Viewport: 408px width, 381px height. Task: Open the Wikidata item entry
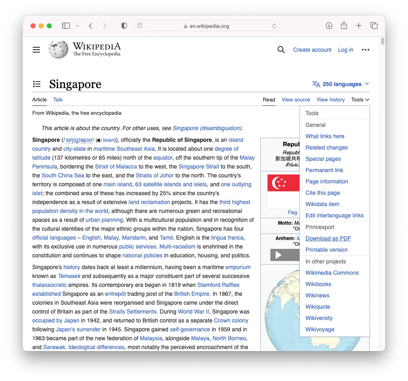(x=322, y=204)
